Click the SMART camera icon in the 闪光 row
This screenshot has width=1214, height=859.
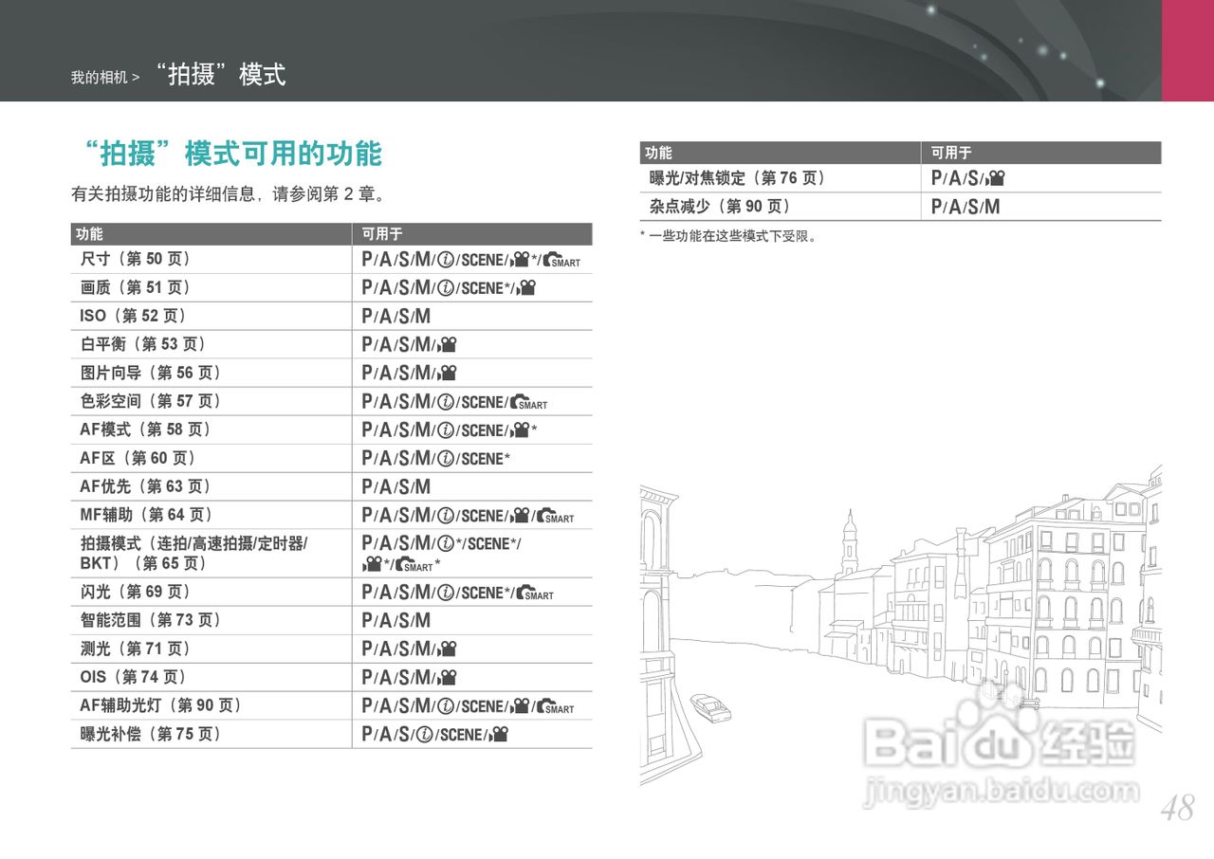click(x=535, y=594)
